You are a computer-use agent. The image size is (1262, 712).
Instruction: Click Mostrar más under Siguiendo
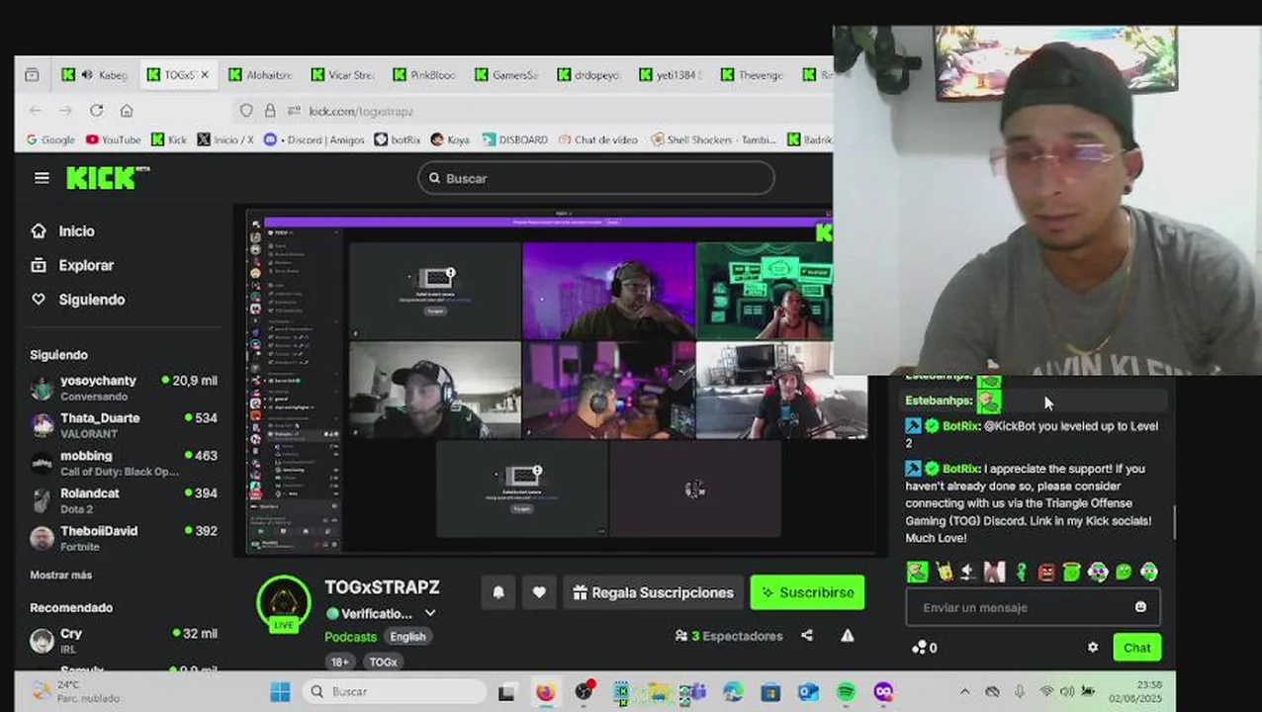pyautogui.click(x=60, y=575)
